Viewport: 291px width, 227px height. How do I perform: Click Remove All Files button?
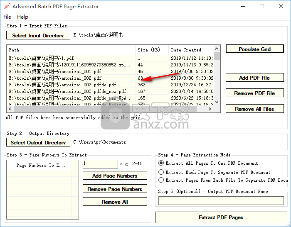click(x=254, y=109)
